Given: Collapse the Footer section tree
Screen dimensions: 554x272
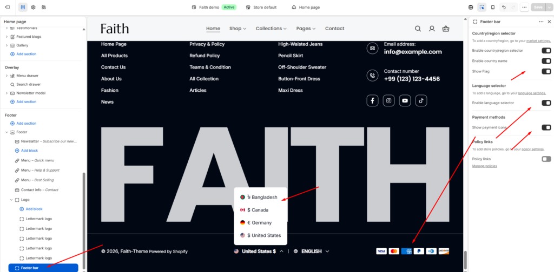Looking at the screenshot, I should coord(6,132).
